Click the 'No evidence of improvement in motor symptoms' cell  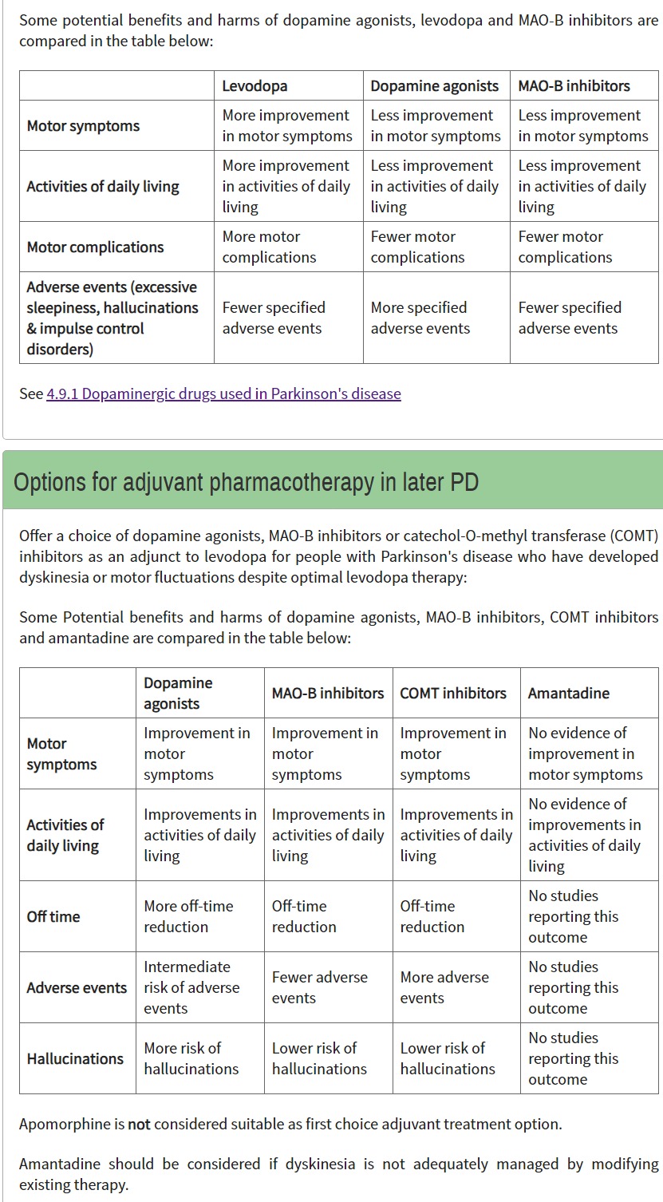coord(585,753)
